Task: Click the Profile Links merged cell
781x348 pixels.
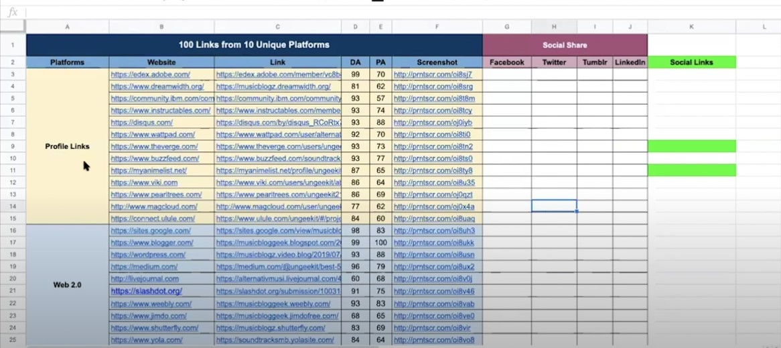Action: pyautogui.click(x=67, y=147)
